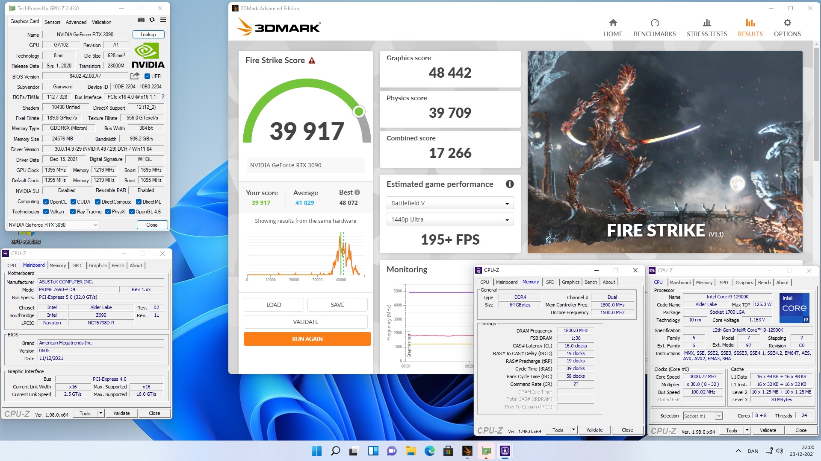Open the GPU-Z hamburger menu
821x461 pixels.
163,20
